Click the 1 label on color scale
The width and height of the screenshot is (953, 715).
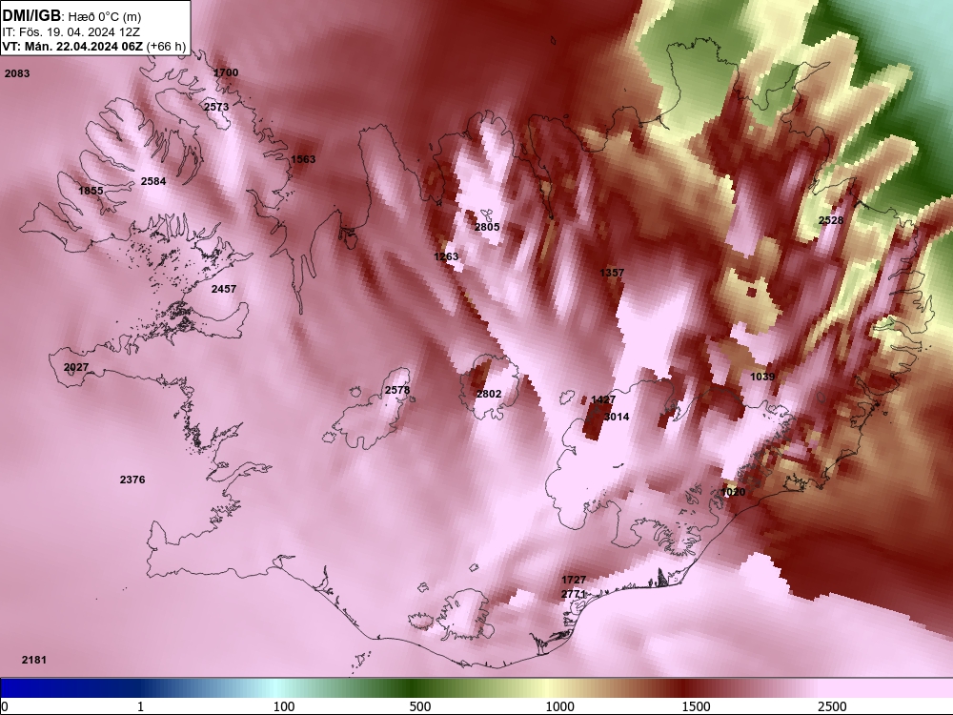[140, 706]
